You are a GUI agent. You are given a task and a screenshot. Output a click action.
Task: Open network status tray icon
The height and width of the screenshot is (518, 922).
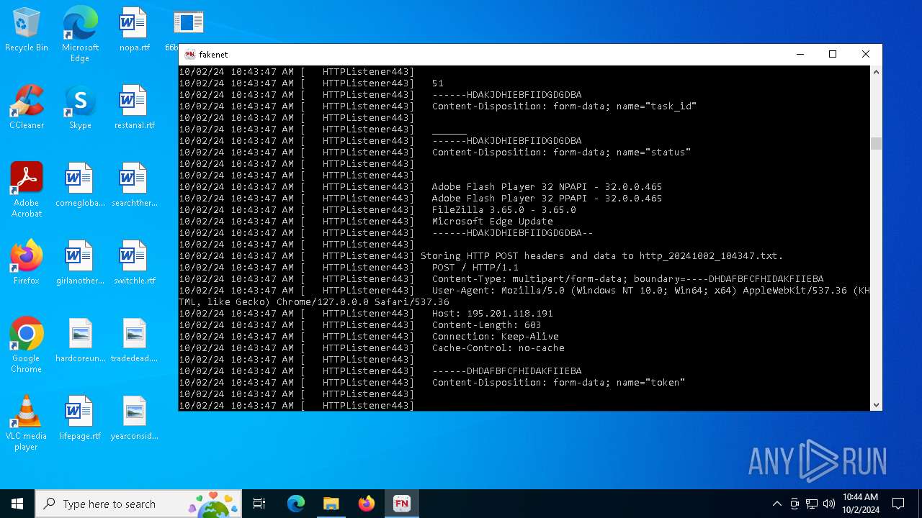[812, 504]
